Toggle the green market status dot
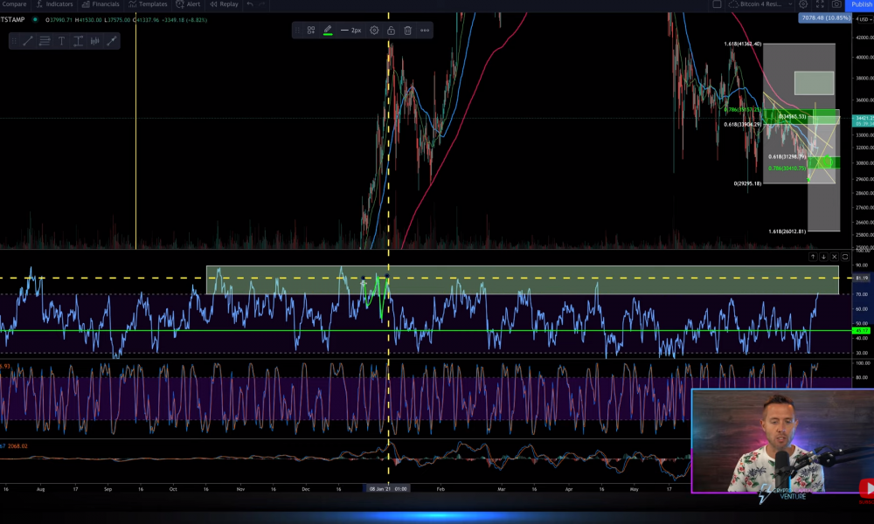874x524 pixels. [35, 19]
